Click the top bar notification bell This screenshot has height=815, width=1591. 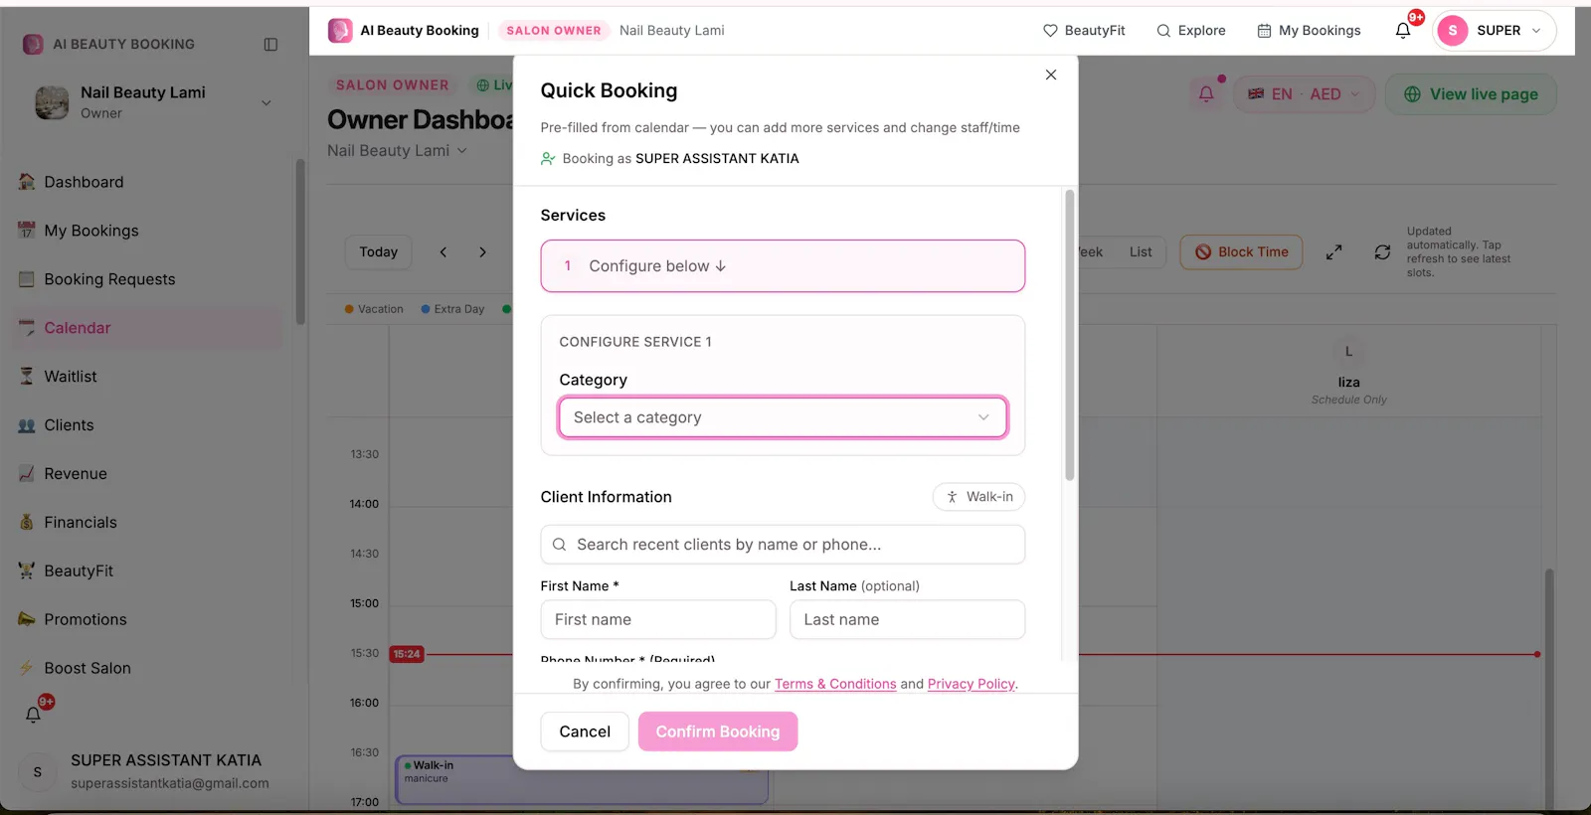pyautogui.click(x=1403, y=31)
